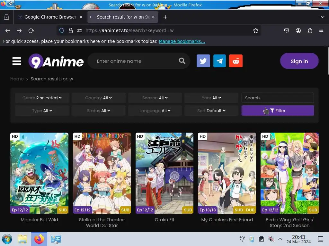Viewport: 329px width, 246px height.
Task: Open Birdie Wing poster thumbnail
Action: pyautogui.click(x=289, y=173)
